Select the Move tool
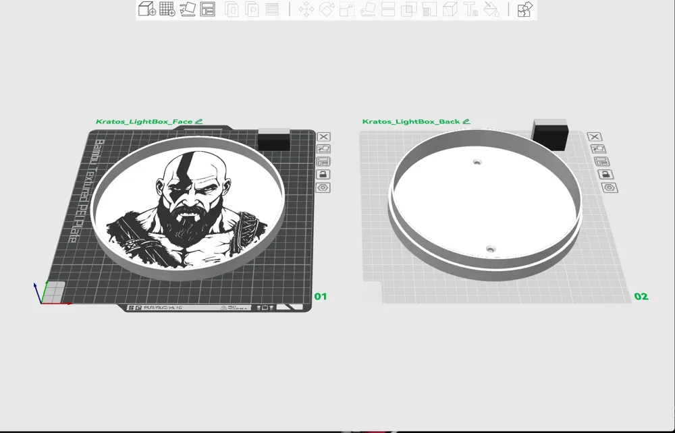 click(x=306, y=9)
